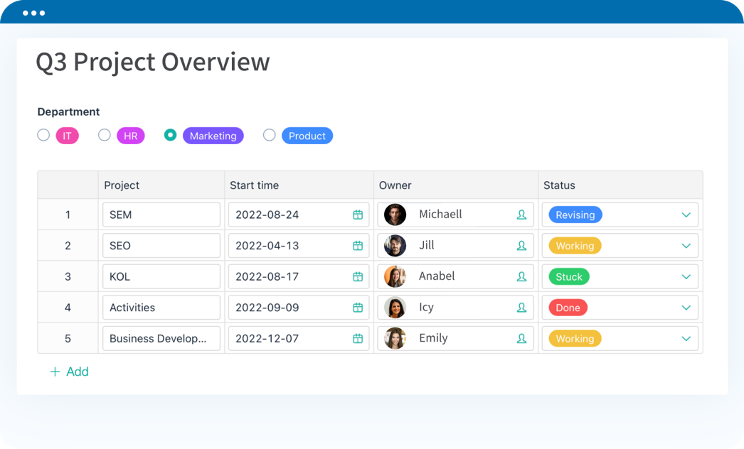Open the Stuck status dropdown arrow
The image size is (744, 449).
[686, 277]
